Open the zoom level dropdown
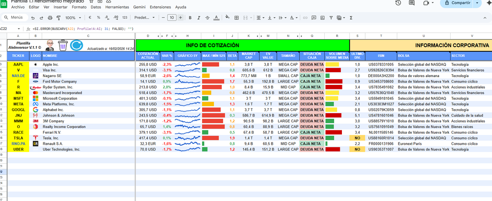The width and height of the screenshot is (492, 201). [73, 18]
